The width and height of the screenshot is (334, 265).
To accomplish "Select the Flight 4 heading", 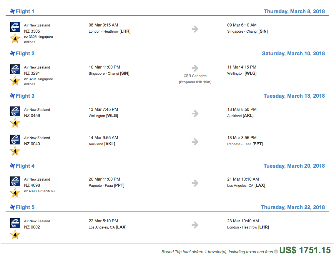I will coord(25,166).
